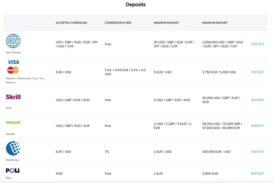Click the VISA logo
Viewport: 274px width, 183px height.
click(x=13, y=62)
